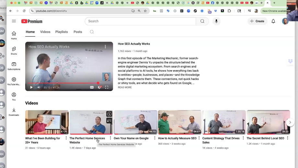Open video player settings gear
The image size is (298, 168).
pos(99,87)
